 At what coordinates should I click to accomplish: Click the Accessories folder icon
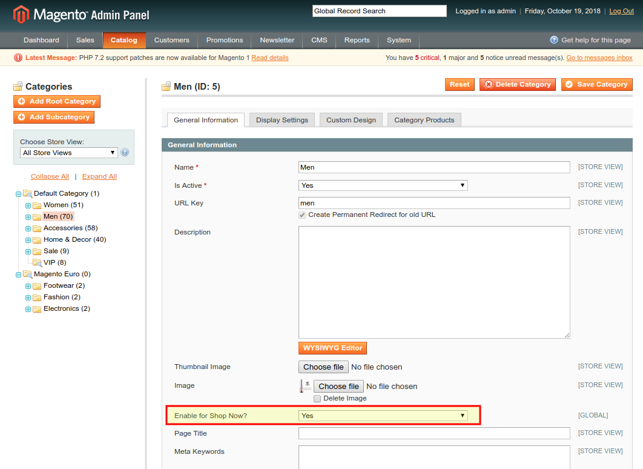tap(37, 228)
